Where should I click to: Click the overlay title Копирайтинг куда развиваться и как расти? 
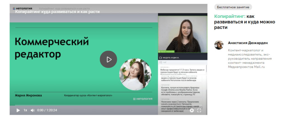[x=57, y=12]
